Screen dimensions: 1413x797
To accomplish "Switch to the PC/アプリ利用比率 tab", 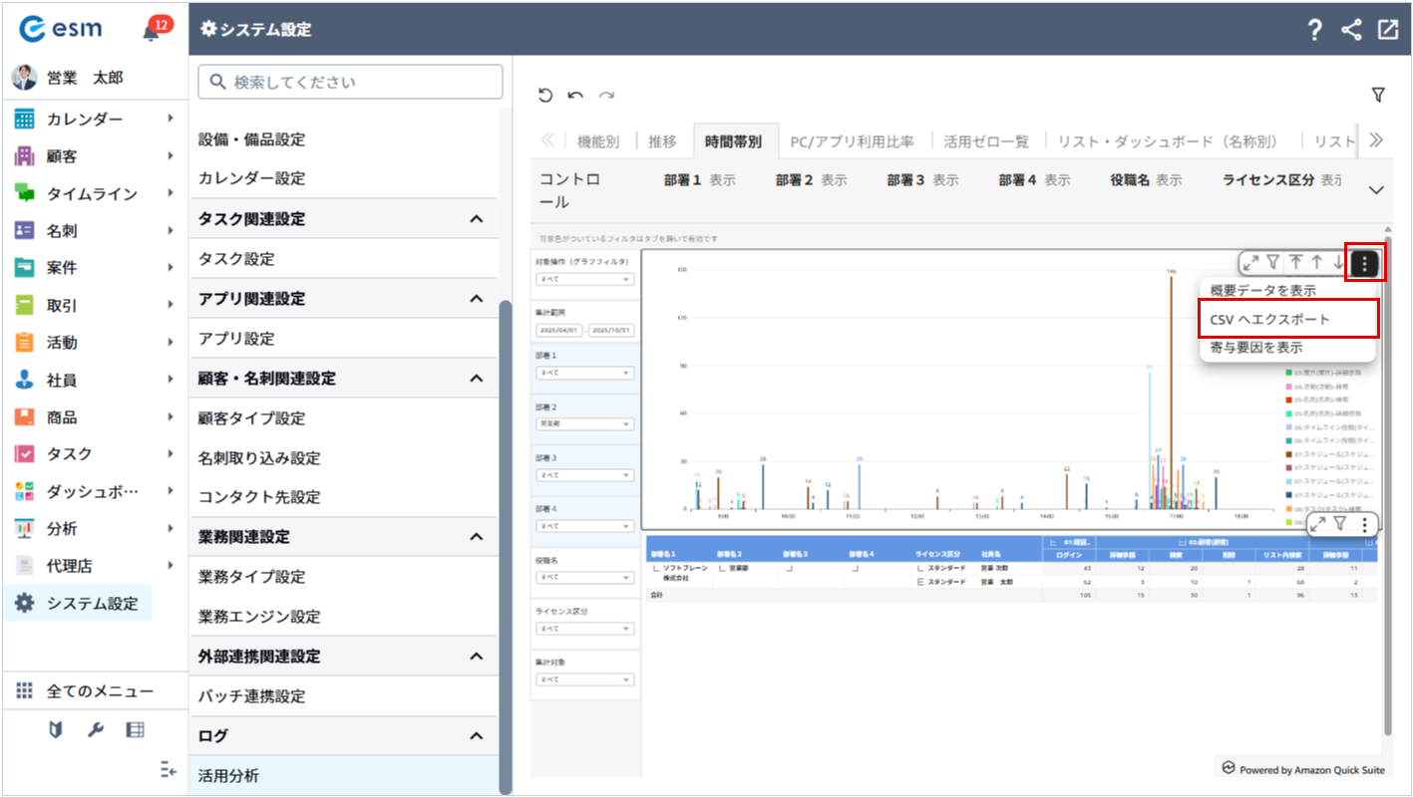I will pyautogui.click(x=852, y=141).
